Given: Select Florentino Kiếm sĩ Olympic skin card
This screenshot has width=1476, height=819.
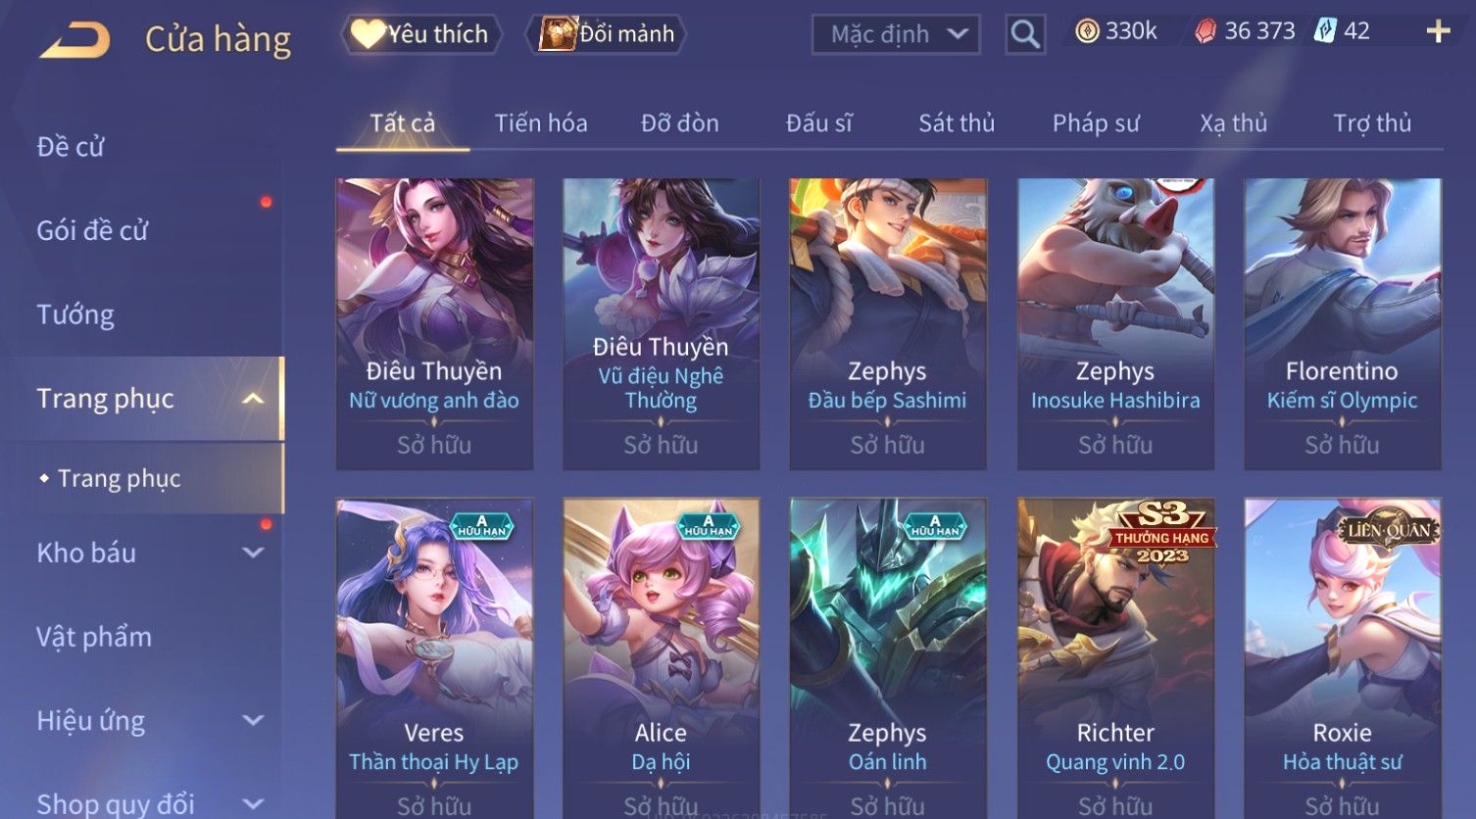Looking at the screenshot, I should coord(1342,323).
